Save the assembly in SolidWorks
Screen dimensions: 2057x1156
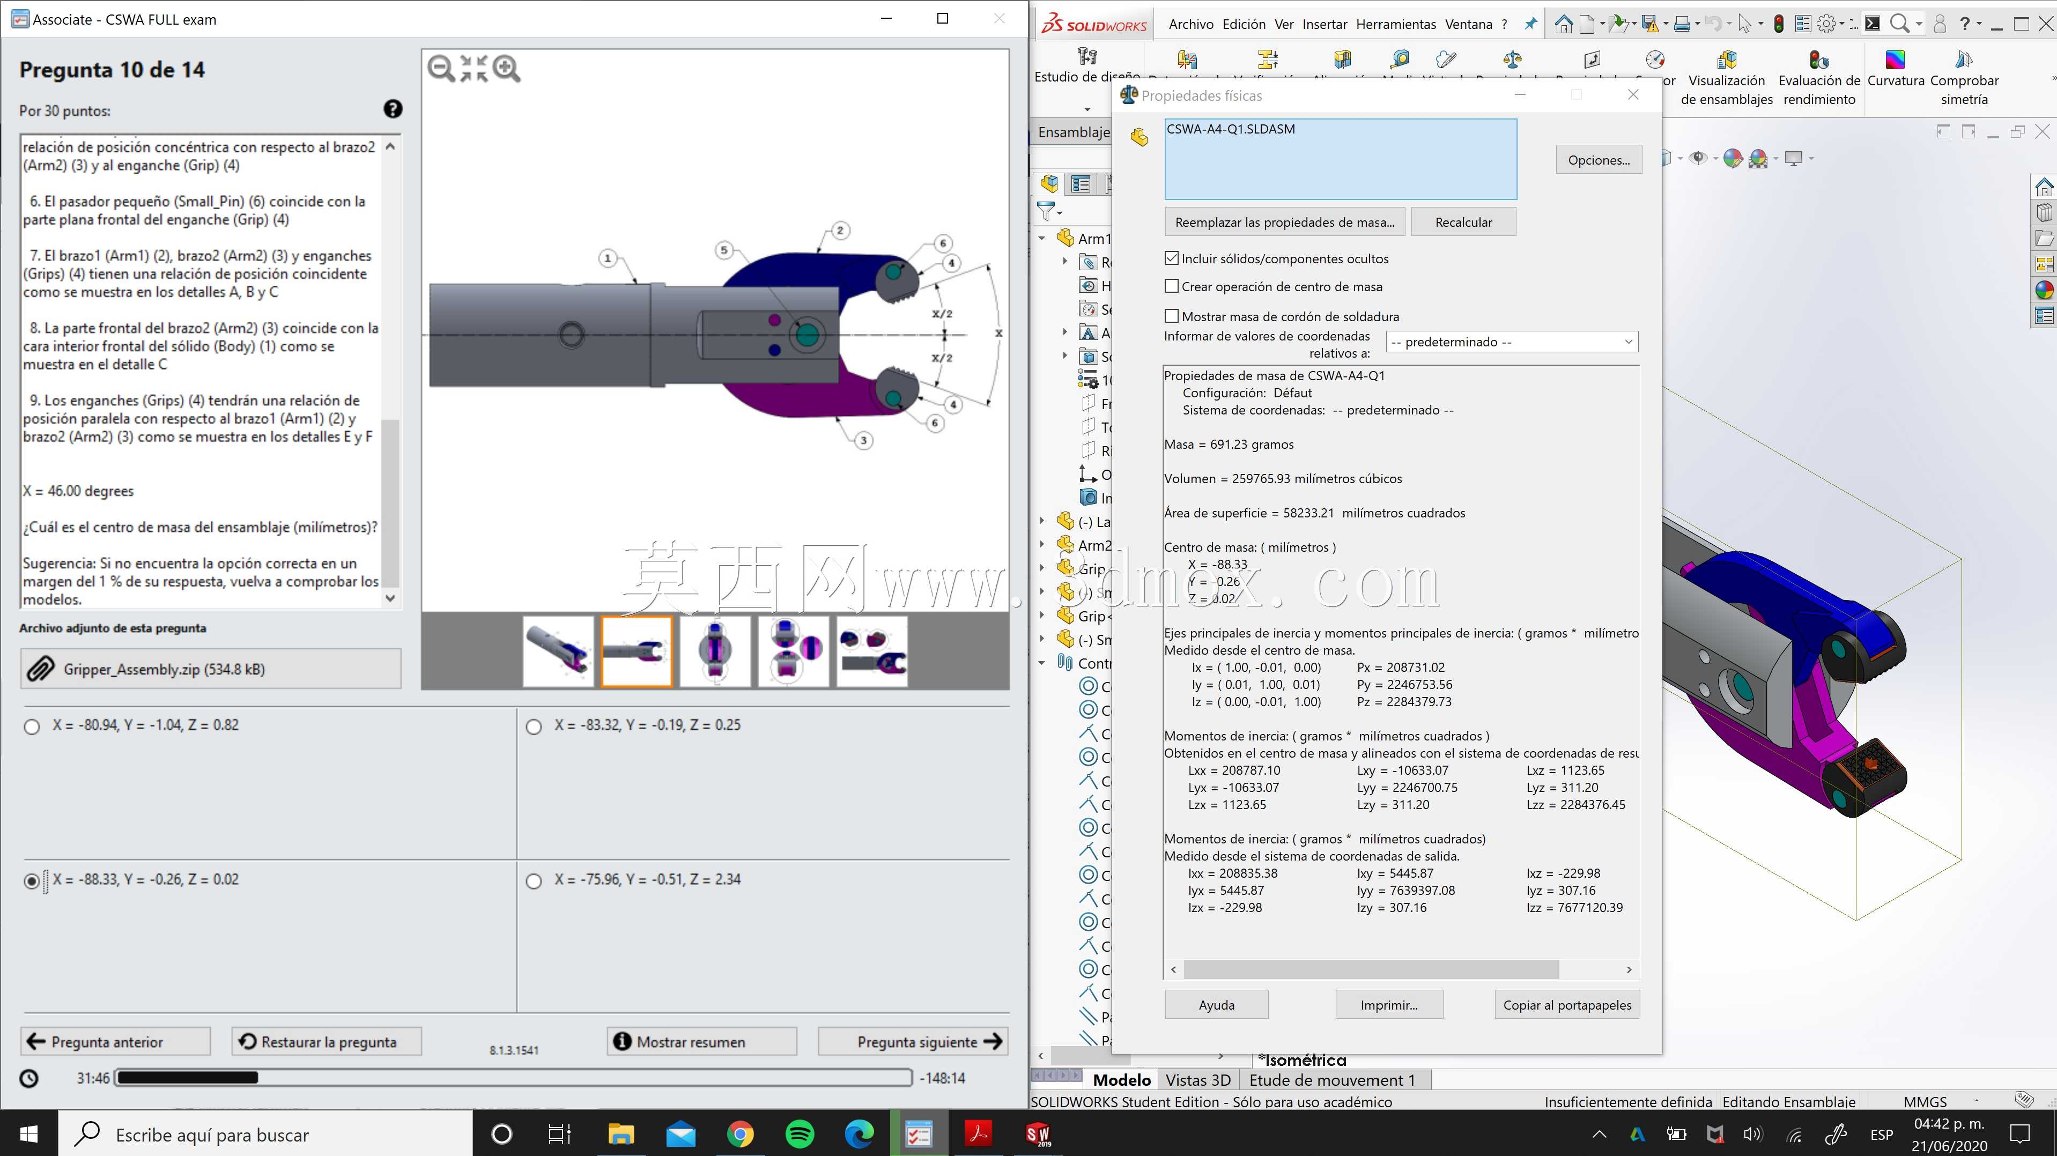(1650, 25)
